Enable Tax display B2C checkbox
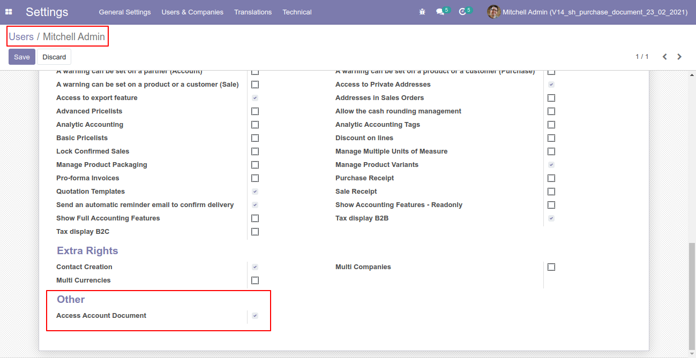This screenshot has width=696, height=358. click(255, 232)
